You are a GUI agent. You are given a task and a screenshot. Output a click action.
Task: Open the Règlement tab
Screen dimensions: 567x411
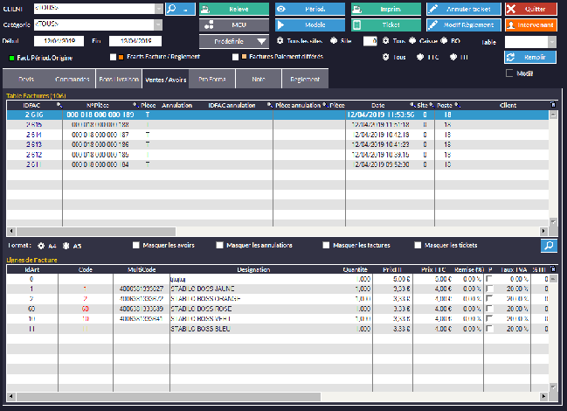(305, 80)
